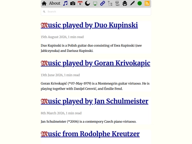Click the Jan Schulmeister Czech piano summary
The height and width of the screenshot is (144, 192).
[x=89, y=122]
